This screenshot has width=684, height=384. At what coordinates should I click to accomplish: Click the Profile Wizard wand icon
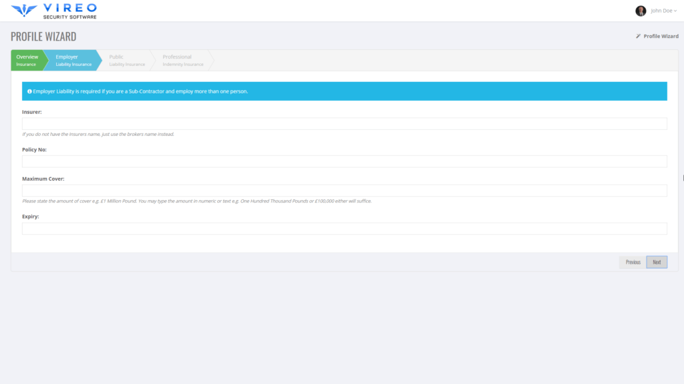click(639, 36)
